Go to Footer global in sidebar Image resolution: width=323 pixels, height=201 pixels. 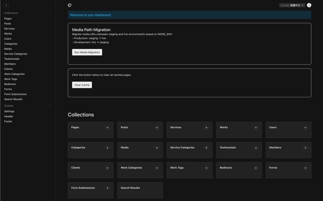pos(8,121)
